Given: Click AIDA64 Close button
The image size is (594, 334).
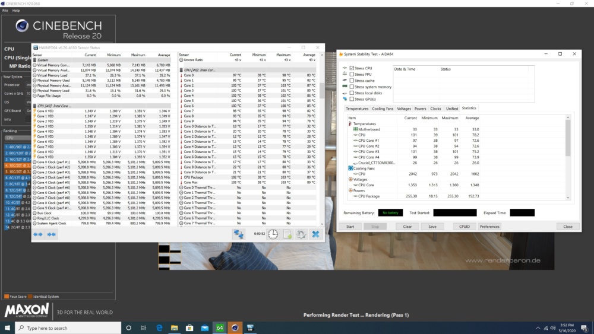Looking at the screenshot, I should click(x=568, y=227).
